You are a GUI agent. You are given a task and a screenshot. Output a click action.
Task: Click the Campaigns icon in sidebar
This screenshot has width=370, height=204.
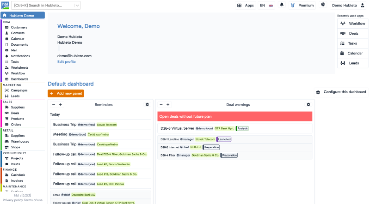(6, 90)
